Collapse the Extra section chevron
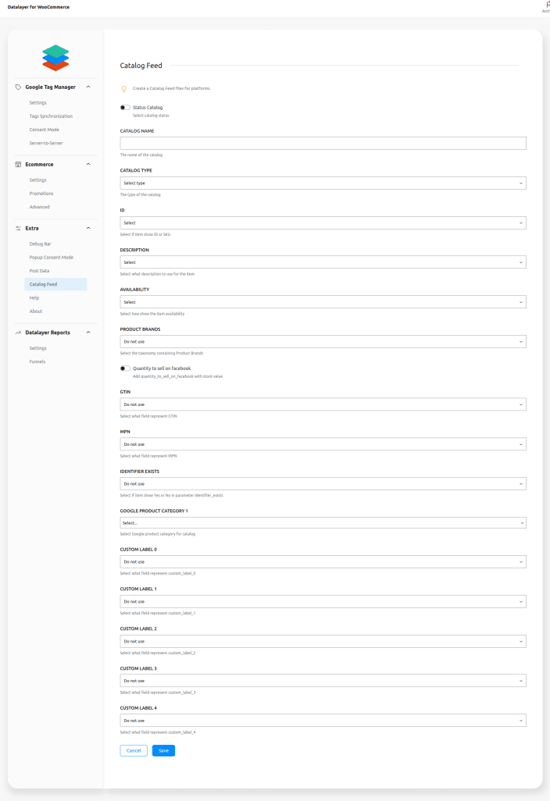The height and width of the screenshot is (801, 550). pyautogui.click(x=88, y=228)
